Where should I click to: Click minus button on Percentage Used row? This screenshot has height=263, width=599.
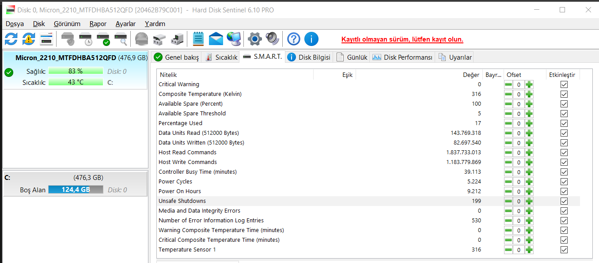tap(509, 123)
